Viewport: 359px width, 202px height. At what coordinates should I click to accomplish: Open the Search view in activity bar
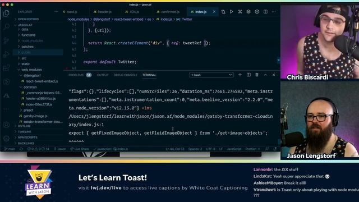pyautogui.click(x=6, y=27)
